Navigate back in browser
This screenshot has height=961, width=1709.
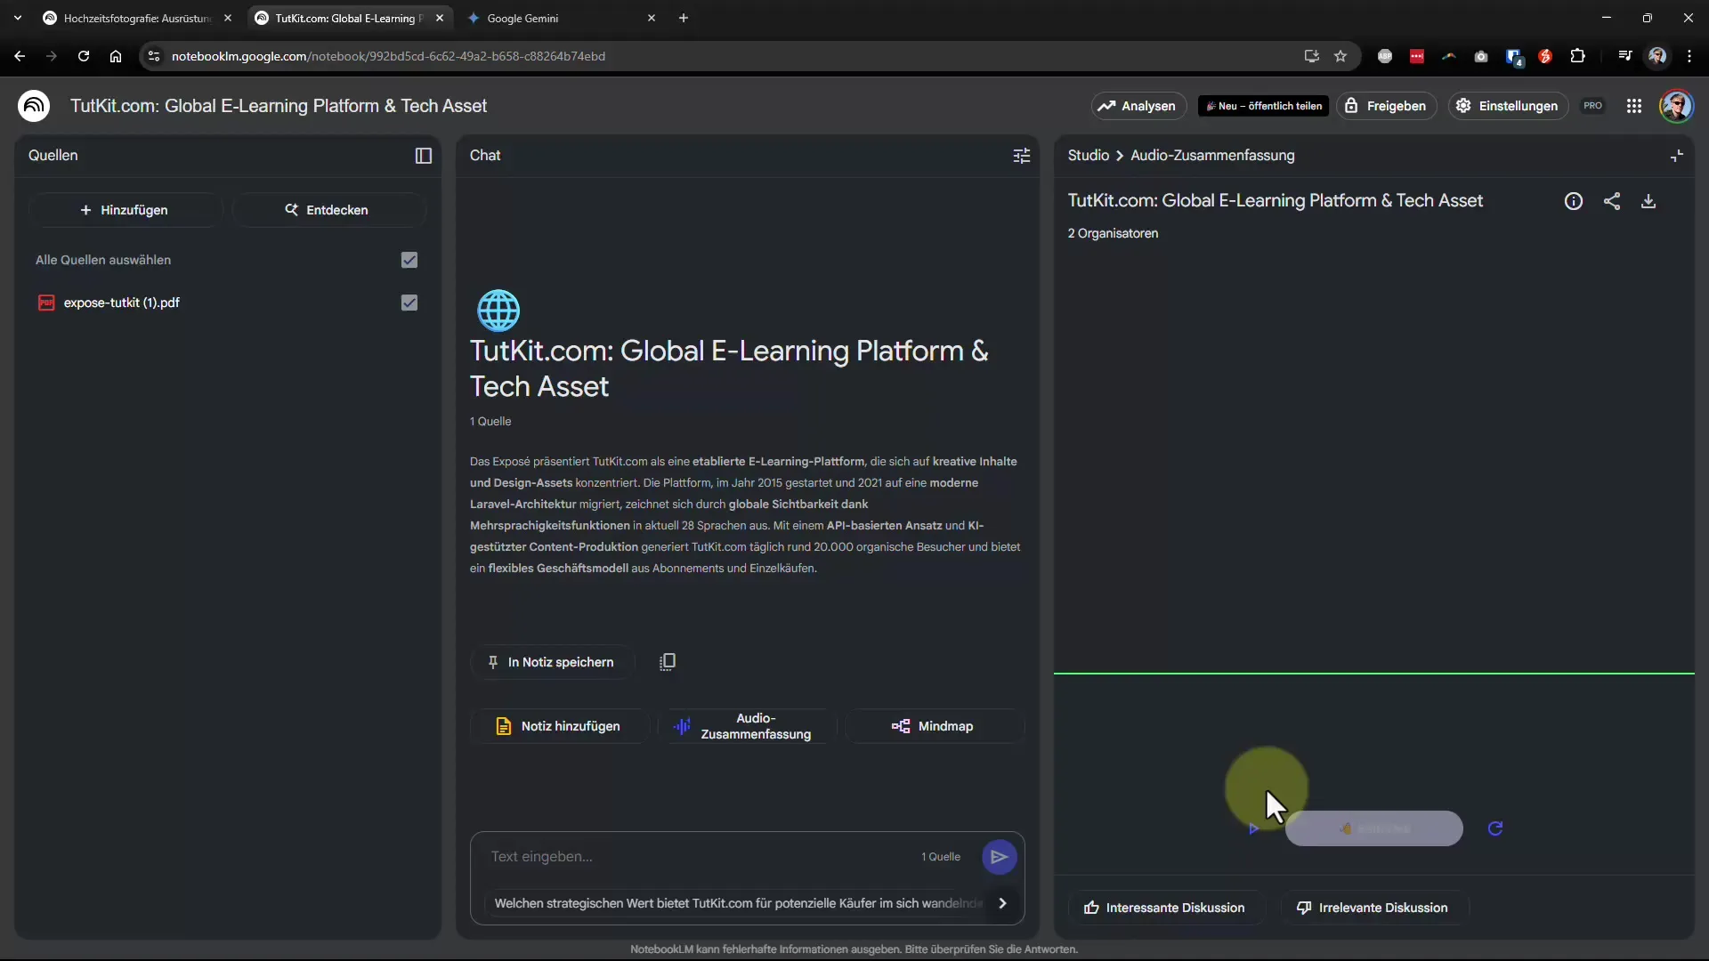click(20, 56)
